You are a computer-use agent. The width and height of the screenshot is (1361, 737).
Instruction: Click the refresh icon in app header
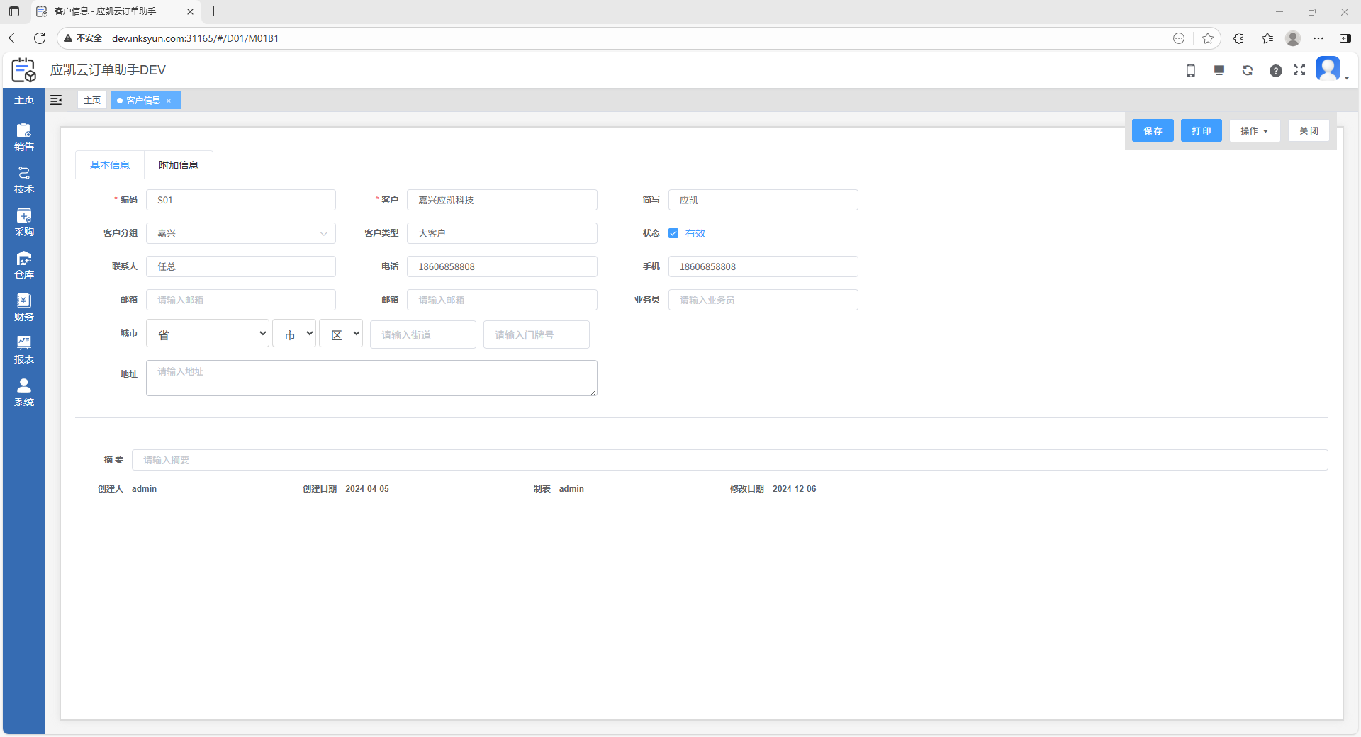tap(1248, 70)
